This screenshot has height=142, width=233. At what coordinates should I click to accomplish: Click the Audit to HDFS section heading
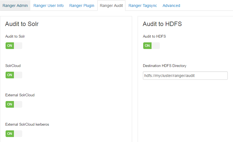click(162, 24)
